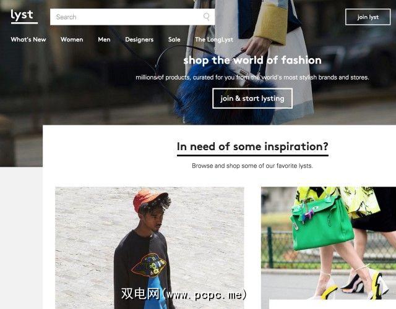Go to the Sale section
This screenshot has width=396, height=309.
(174, 40)
